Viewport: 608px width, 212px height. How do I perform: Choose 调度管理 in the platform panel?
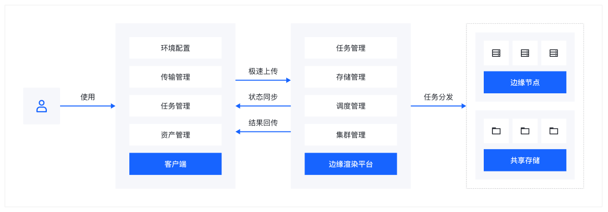350,106
